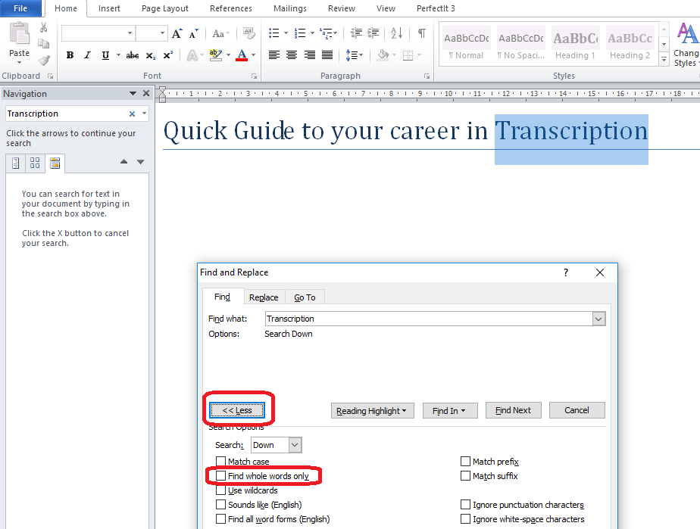This screenshot has width=700, height=529.
Task: Click the Bold formatting icon
Action: 70,55
